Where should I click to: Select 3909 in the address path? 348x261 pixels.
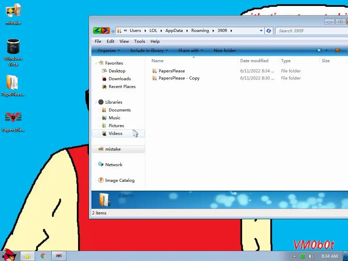coord(222,31)
